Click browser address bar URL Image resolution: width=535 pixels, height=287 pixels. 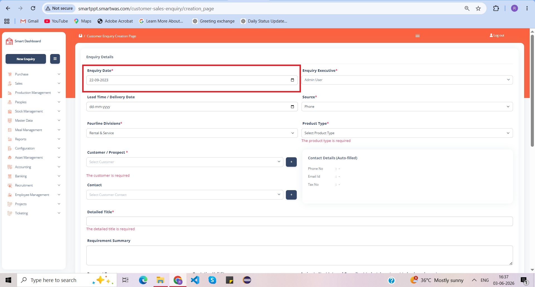(146, 9)
